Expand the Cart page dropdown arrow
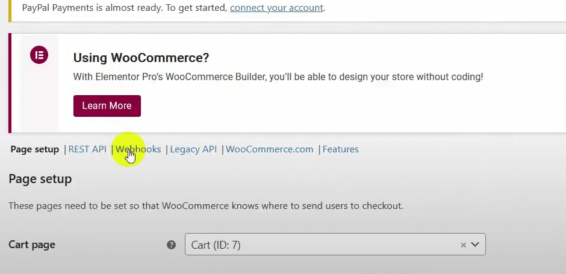The width and height of the screenshot is (566, 274). [x=475, y=244]
